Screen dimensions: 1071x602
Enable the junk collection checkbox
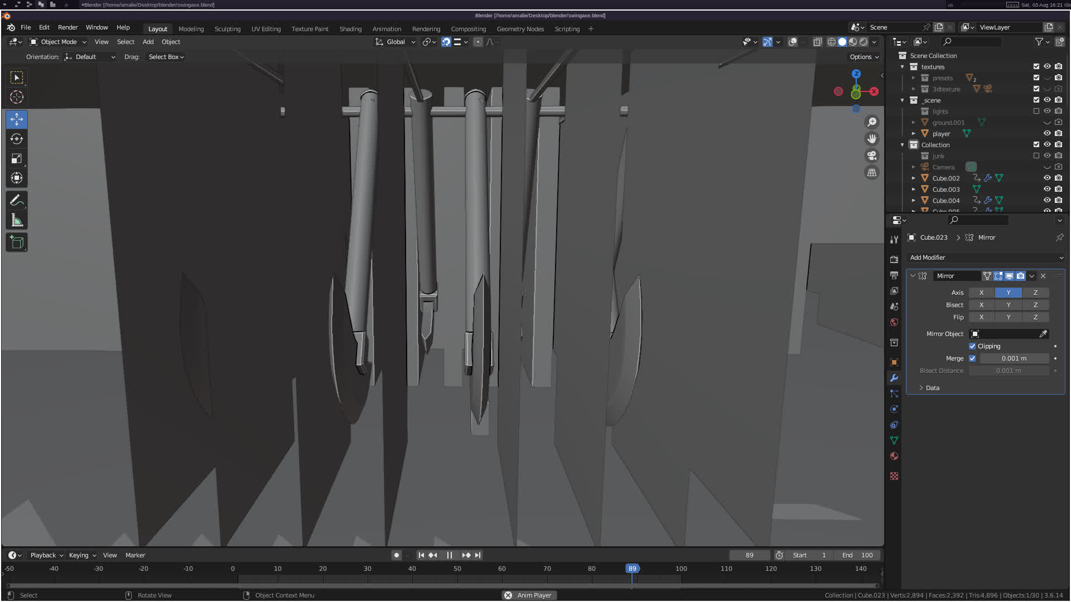tap(1036, 156)
